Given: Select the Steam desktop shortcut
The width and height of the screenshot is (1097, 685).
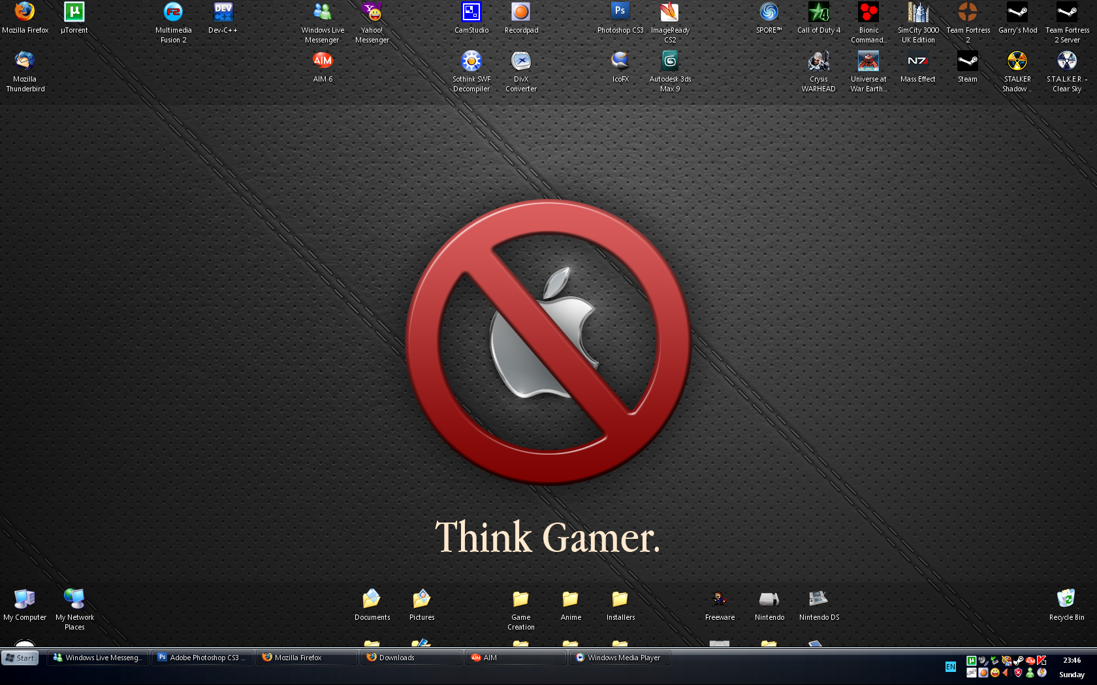Looking at the screenshot, I should (968, 67).
